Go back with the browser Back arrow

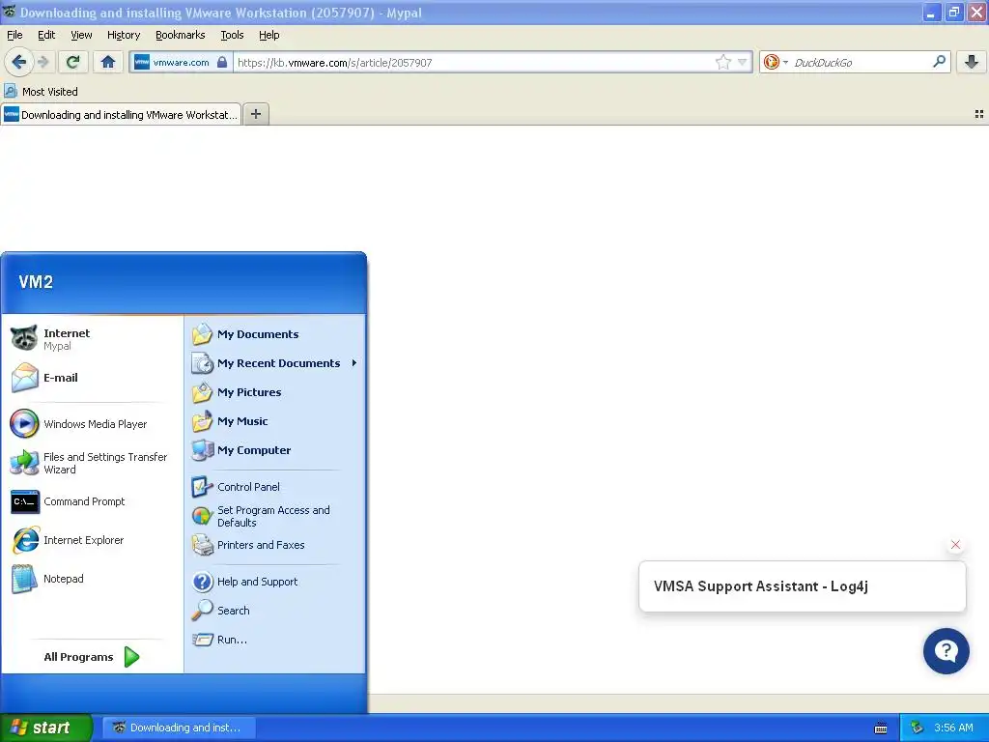click(x=19, y=62)
